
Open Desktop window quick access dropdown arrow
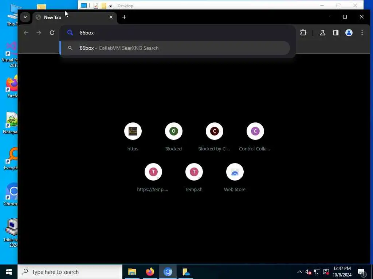click(110, 6)
